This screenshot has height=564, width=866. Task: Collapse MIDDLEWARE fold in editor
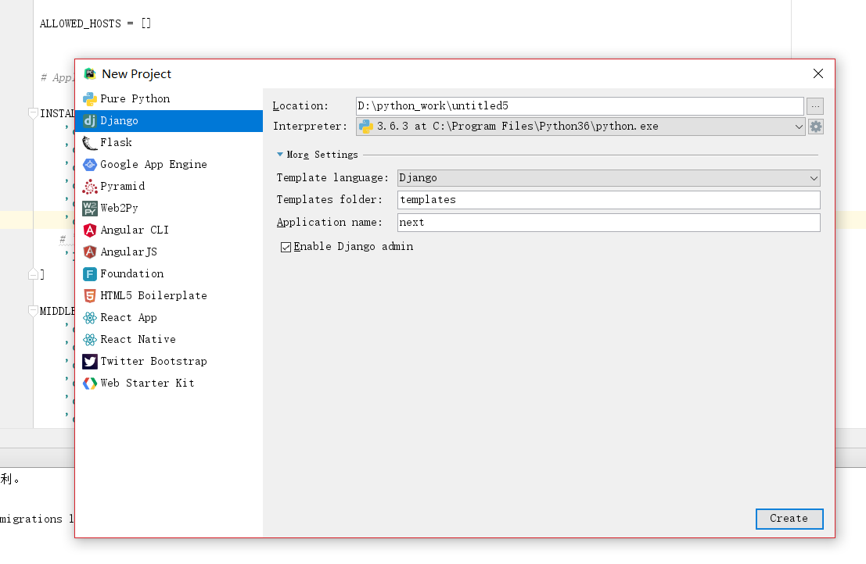click(x=33, y=311)
